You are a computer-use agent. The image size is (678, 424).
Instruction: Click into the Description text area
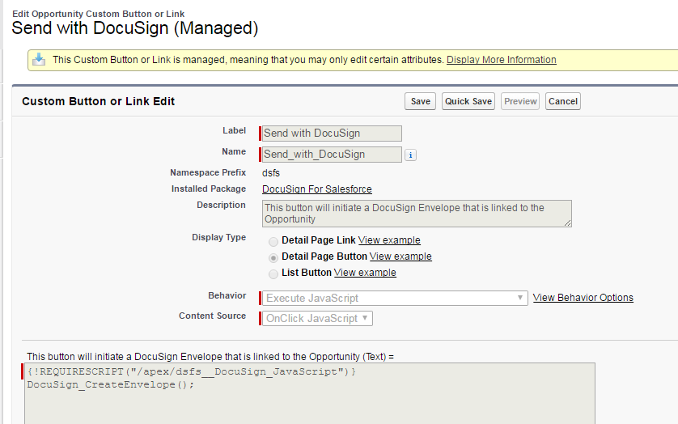pos(417,214)
